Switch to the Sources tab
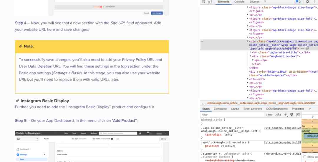This screenshot has height=162, width=318. [x=254, y=2]
